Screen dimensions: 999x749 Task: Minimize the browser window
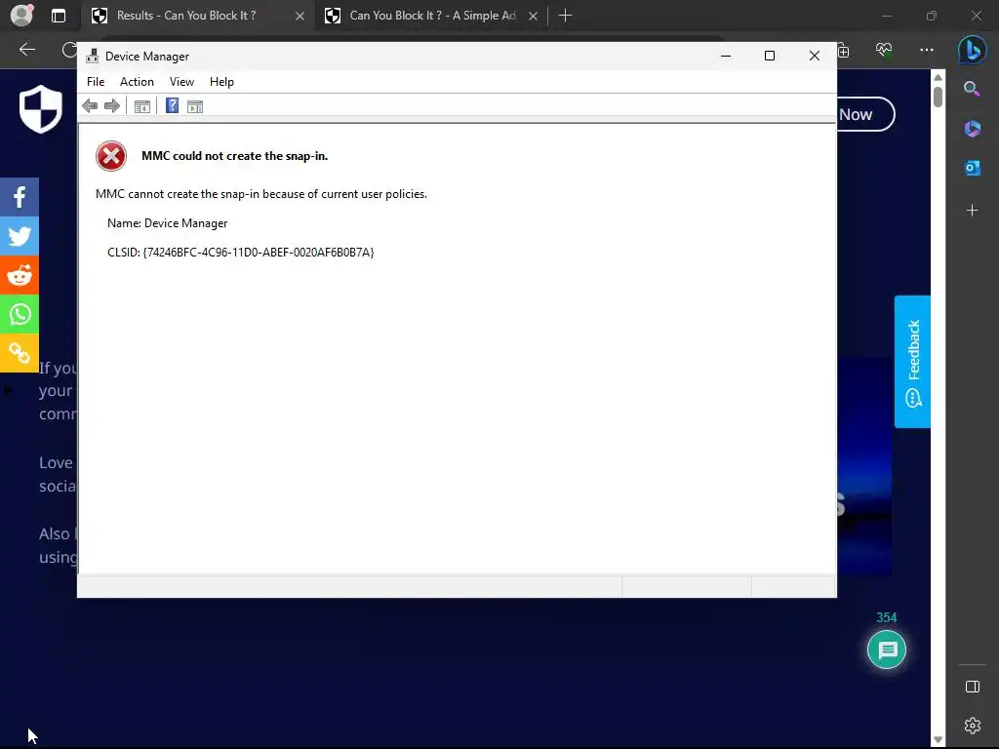pos(886,16)
